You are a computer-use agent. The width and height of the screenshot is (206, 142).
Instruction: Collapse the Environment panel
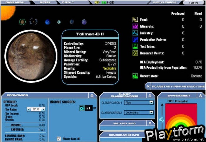pos(200,95)
